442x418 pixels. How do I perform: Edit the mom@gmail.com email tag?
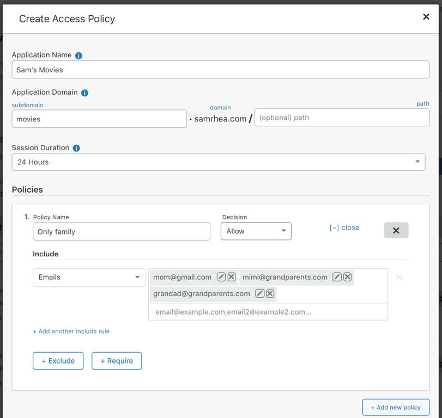tap(221, 277)
